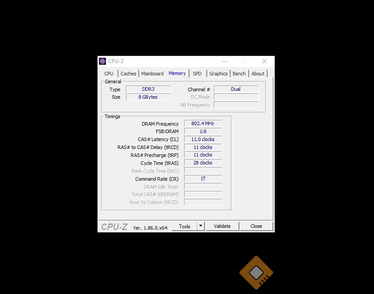
Task: Click the DRAM Frequency label
Action: click(x=160, y=124)
